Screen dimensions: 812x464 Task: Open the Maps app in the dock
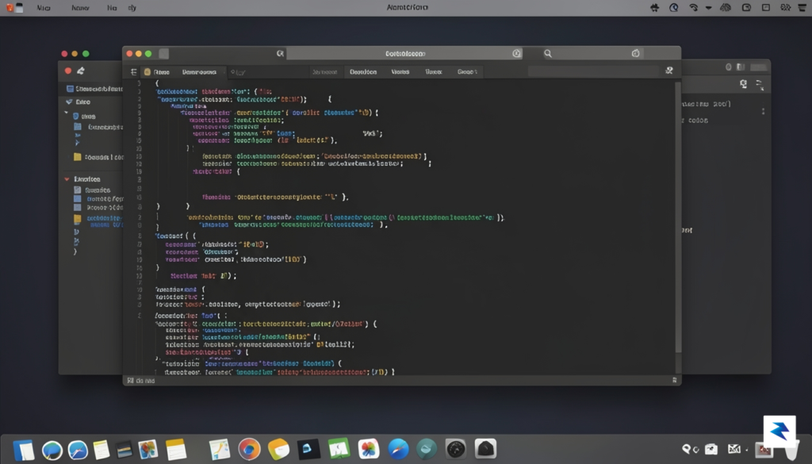(x=220, y=449)
